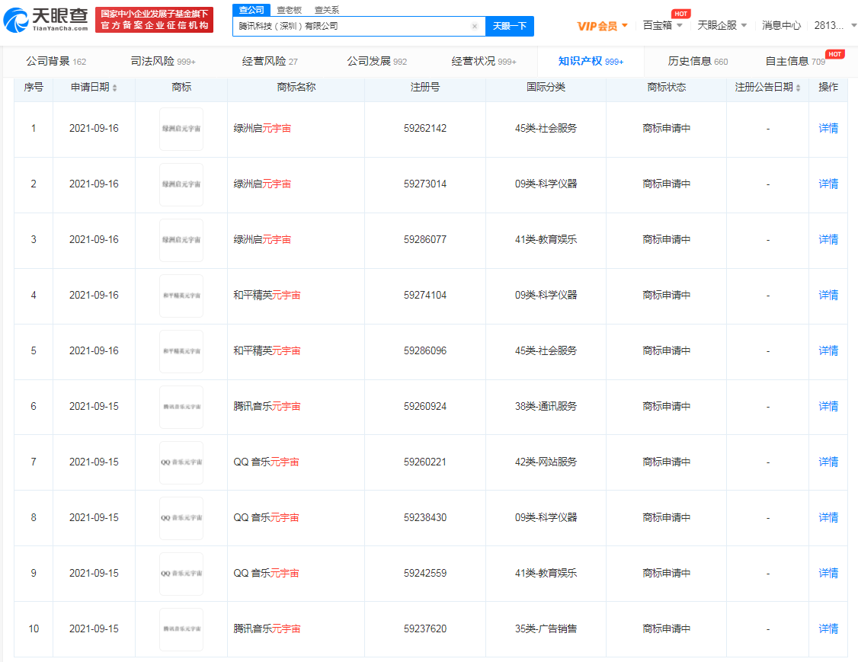
Task: Open 详情 for registration 59286077
Action: click(828, 239)
